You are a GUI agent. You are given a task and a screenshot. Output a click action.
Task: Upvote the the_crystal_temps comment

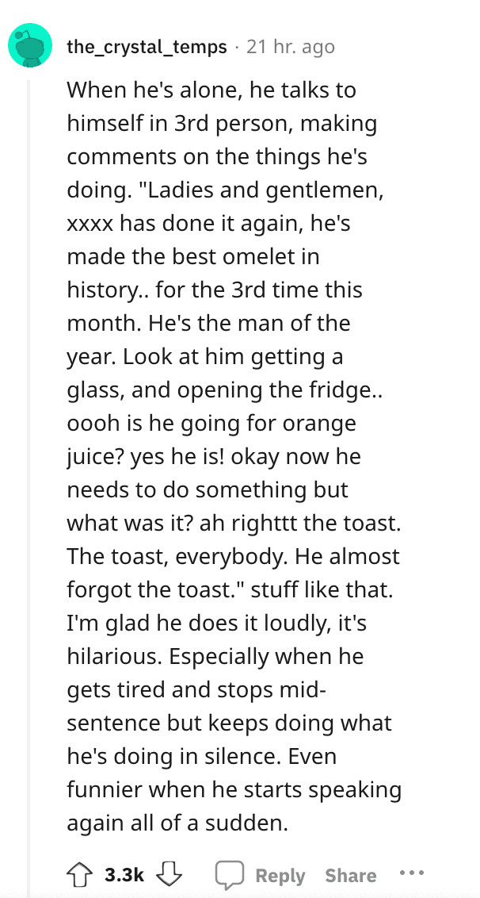(79, 874)
